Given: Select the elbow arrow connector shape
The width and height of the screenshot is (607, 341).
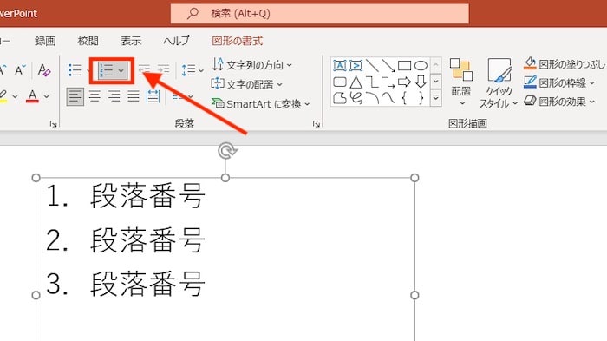Looking at the screenshot, I should pos(388,82).
